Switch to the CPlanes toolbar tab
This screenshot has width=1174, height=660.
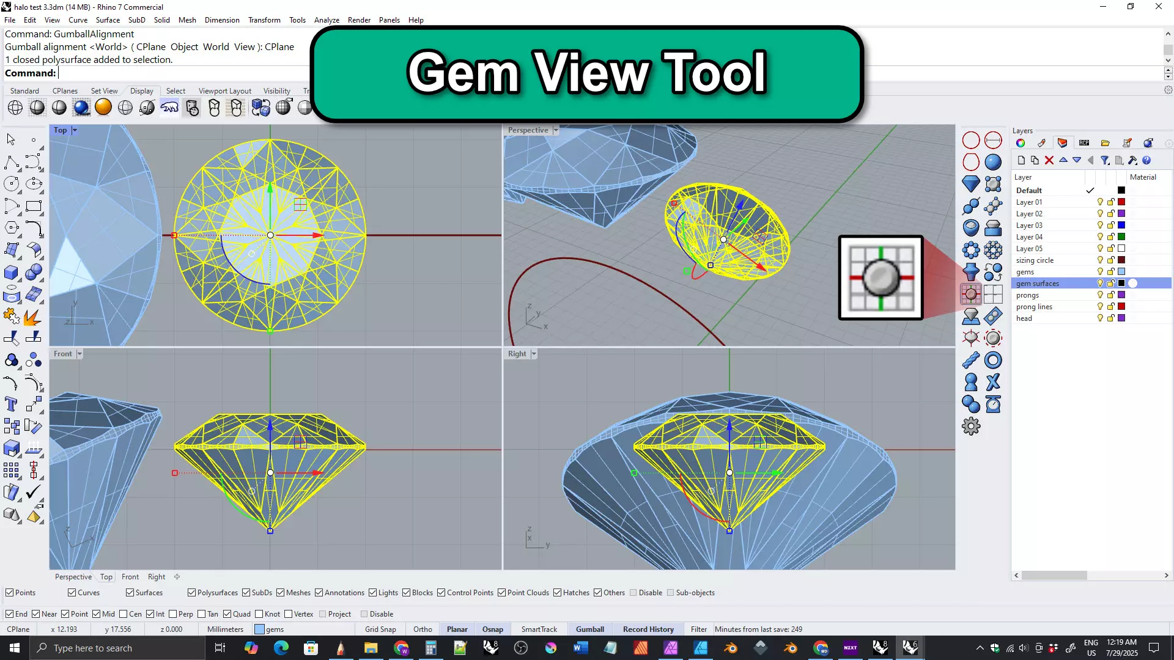(65, 90)
